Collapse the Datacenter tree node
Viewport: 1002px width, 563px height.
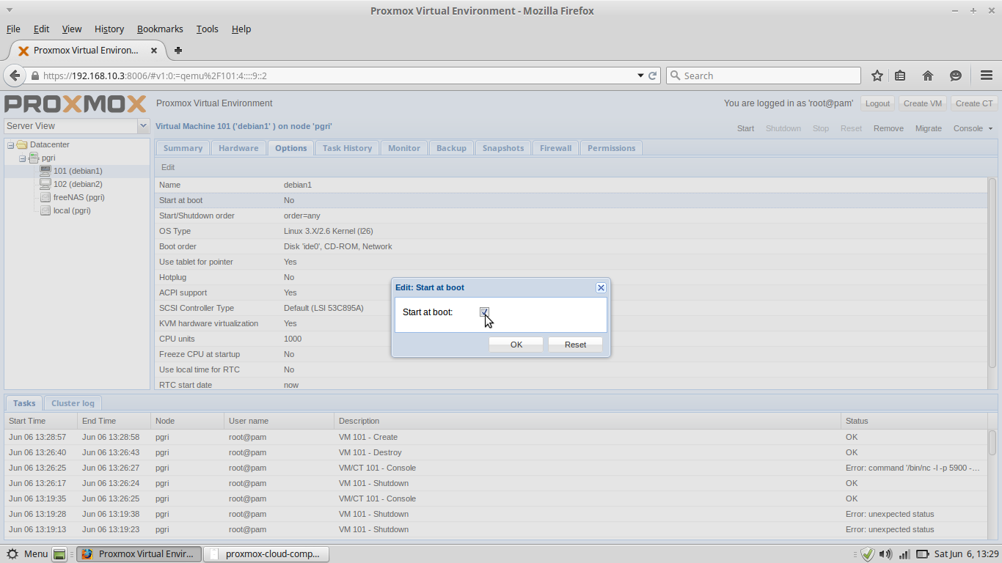coord(10,144)
